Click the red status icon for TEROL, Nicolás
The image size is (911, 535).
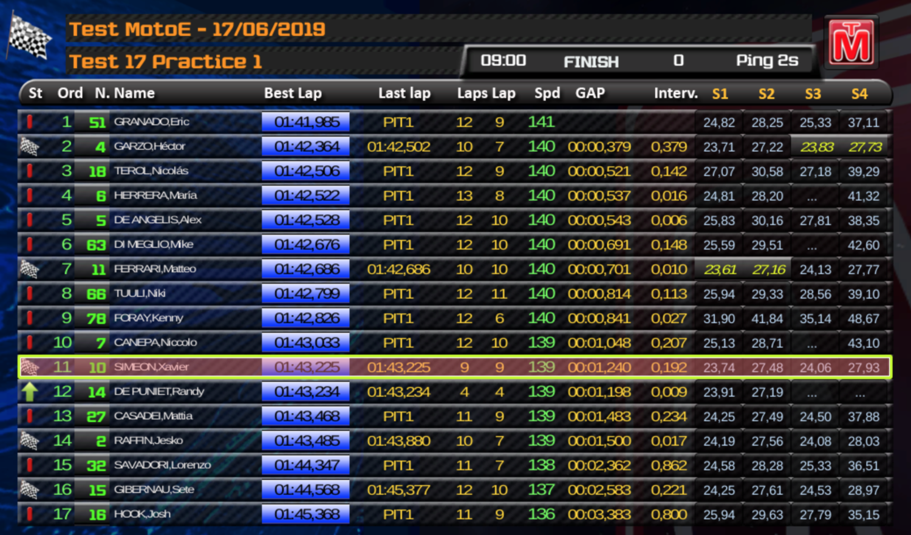click(29, 171)
